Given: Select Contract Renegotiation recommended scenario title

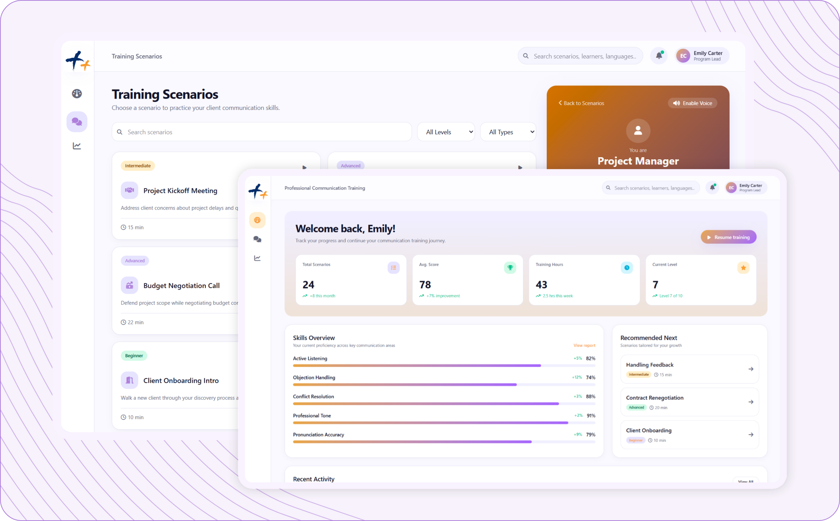Looking at the screenshot, I should coord(655,398).
